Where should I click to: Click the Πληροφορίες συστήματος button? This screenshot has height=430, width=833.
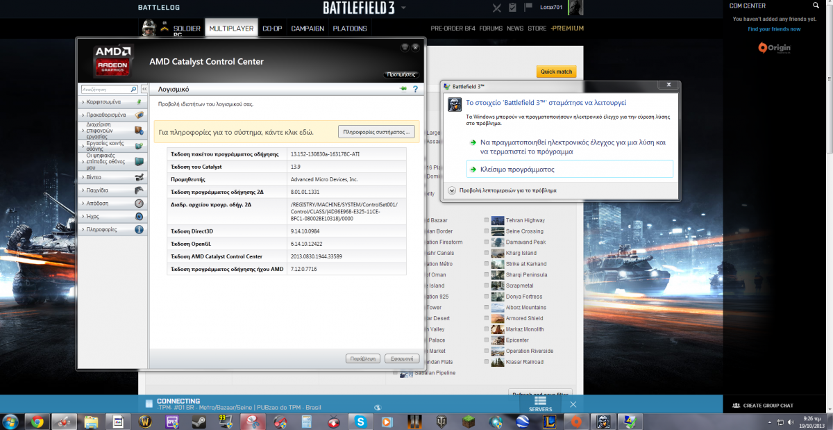(376, 131)
